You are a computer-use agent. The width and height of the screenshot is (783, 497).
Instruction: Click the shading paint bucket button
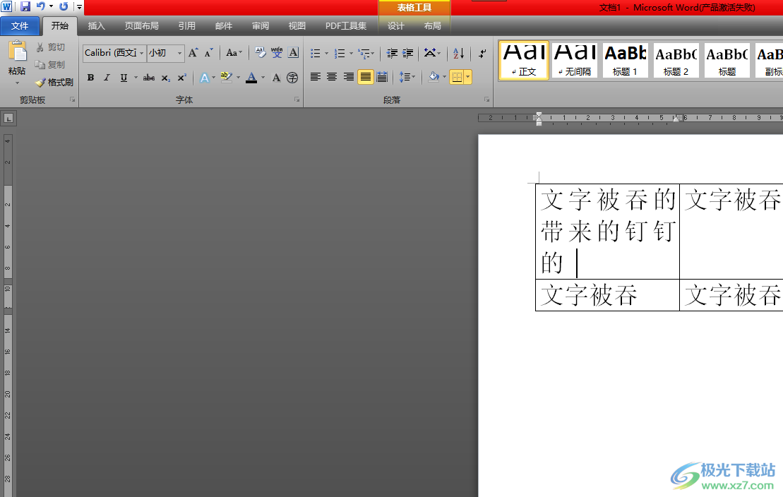point(434,77)
